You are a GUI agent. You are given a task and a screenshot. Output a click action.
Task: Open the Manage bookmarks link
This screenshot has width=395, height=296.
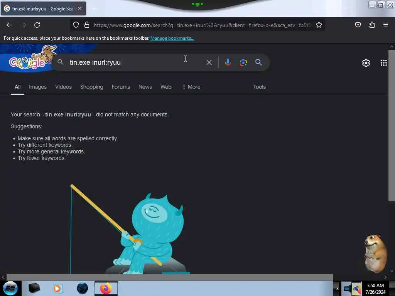click(172, 38)
